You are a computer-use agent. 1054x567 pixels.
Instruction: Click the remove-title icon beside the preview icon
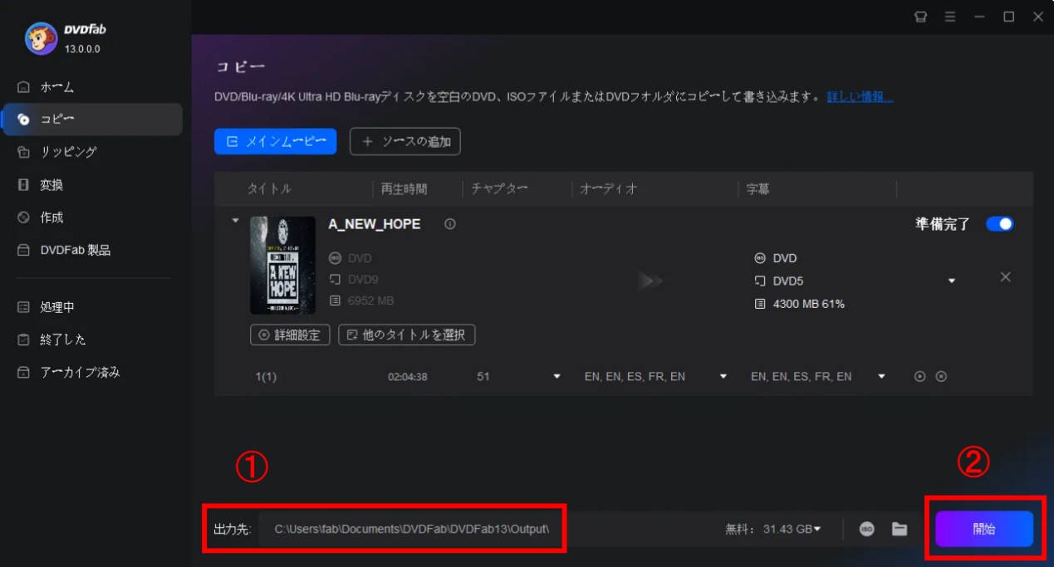[941, 376]
